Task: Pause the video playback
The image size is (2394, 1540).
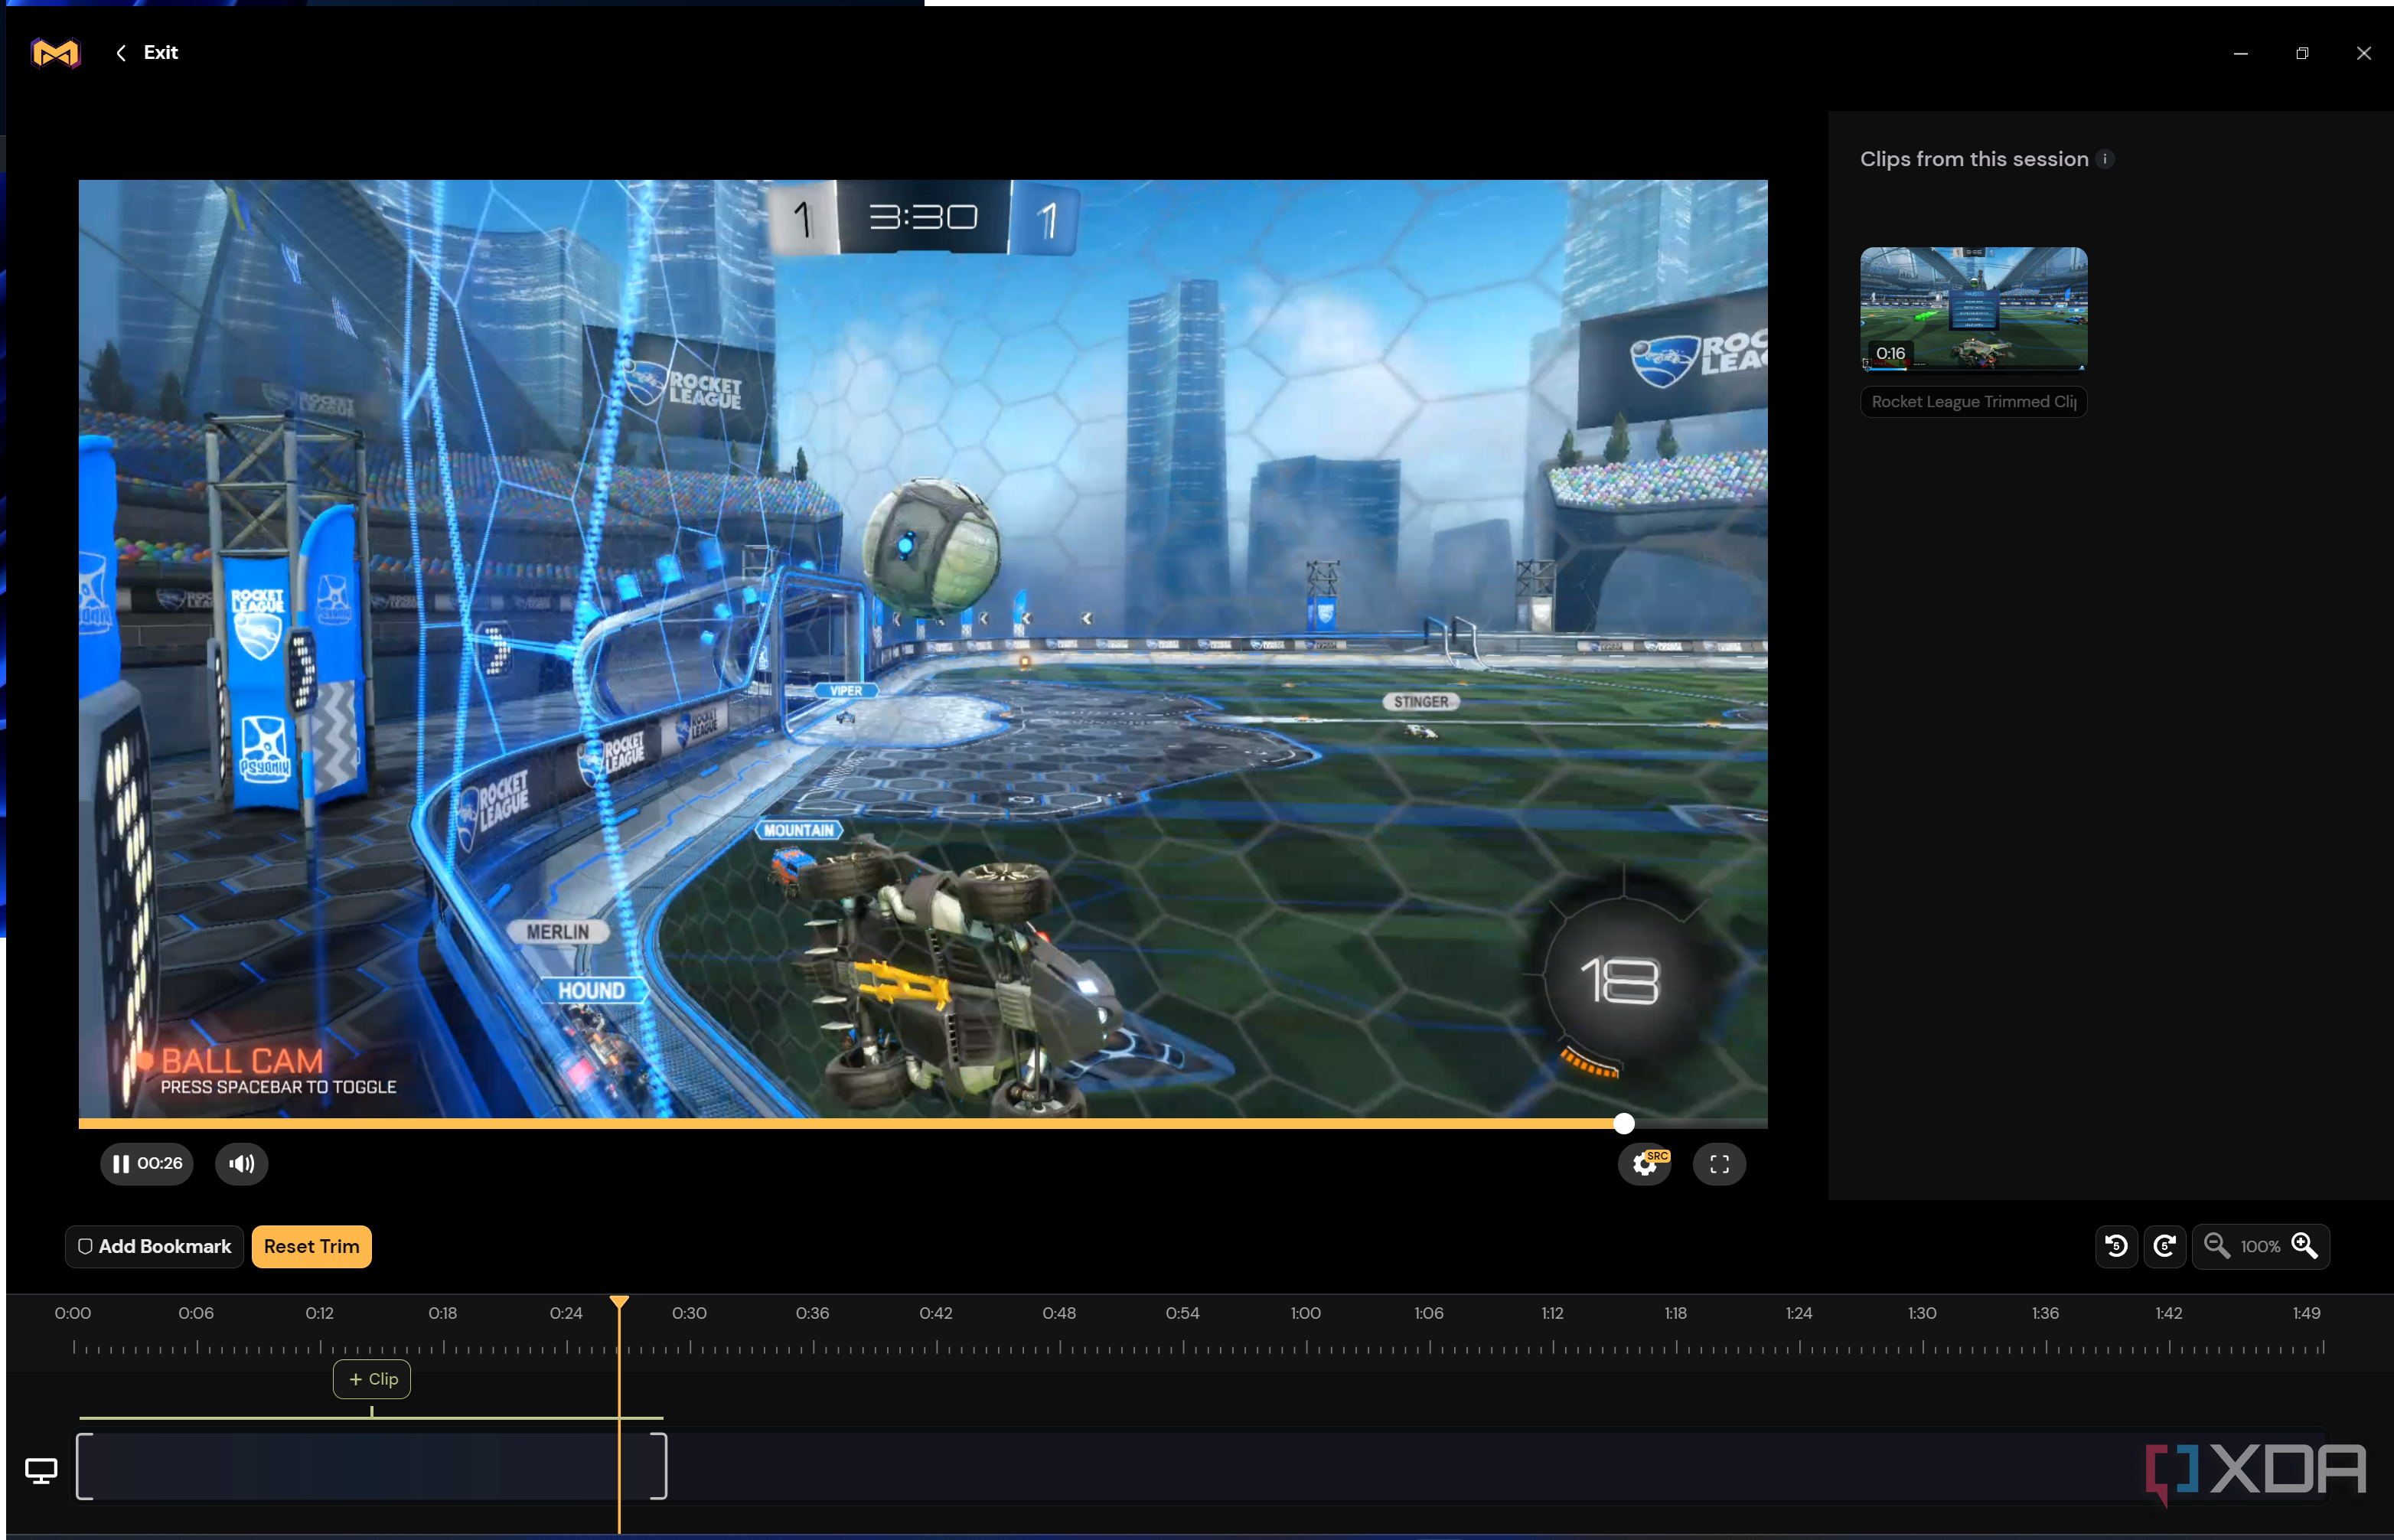Action: point(146,1164)
